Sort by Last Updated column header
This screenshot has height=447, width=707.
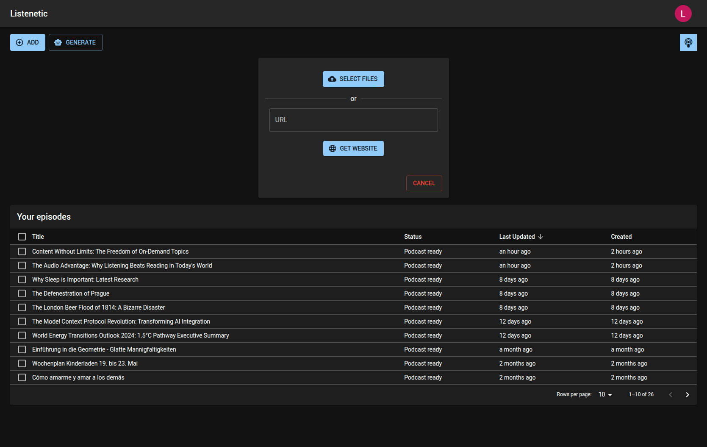tap(517, 237)
